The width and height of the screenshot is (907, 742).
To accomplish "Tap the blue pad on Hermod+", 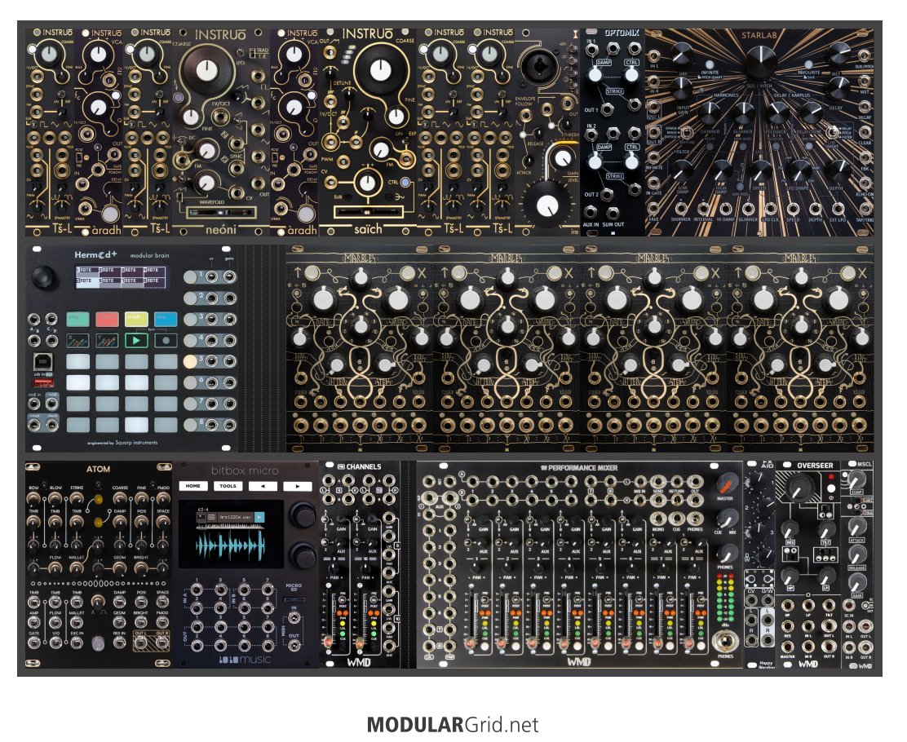I will point(166,319).
